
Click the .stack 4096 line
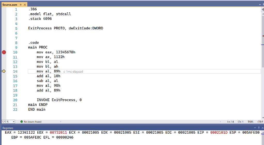pos(40,19)
